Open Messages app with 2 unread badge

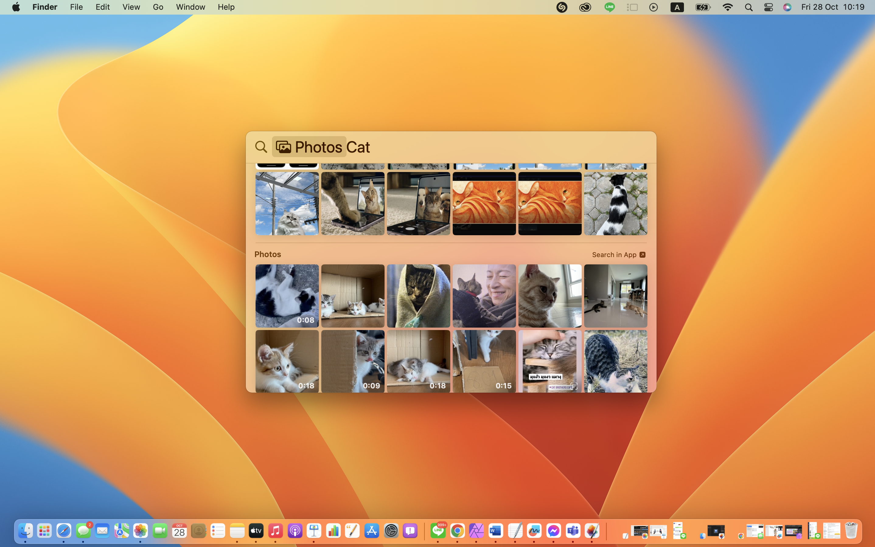tap(83, 531)
